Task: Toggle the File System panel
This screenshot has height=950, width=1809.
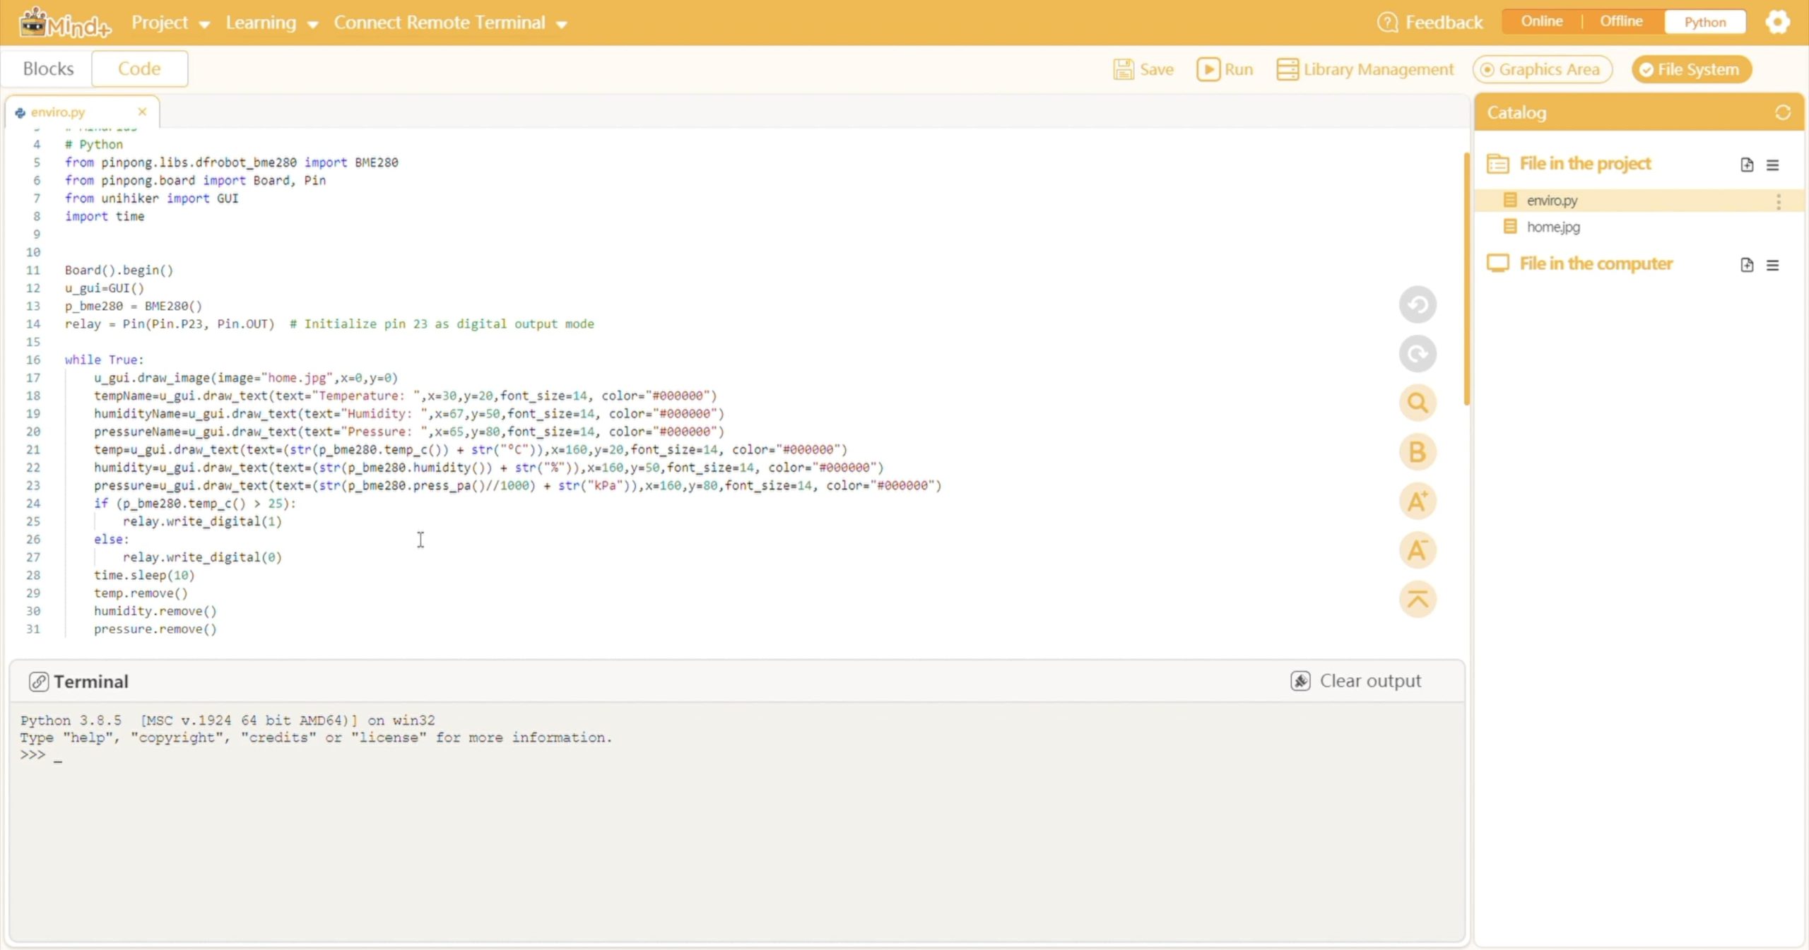Action: (1690, 69)
